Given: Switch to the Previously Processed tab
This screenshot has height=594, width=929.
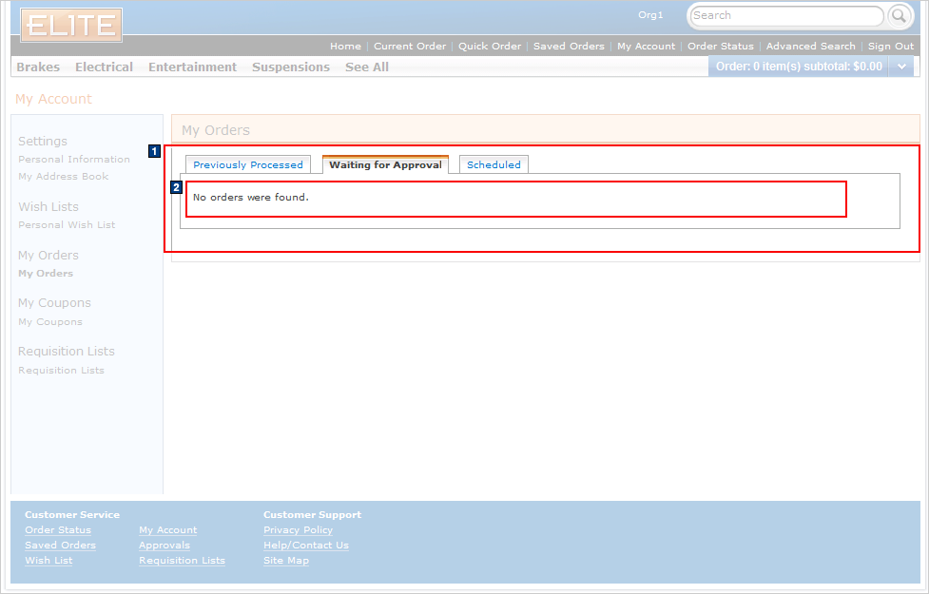Looking at the screenshot, I should pos(247,163).
